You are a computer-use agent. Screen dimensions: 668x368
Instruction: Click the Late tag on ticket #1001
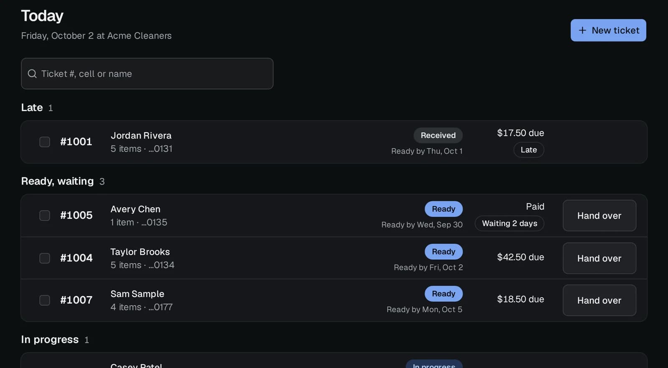(x=529, y=150)
